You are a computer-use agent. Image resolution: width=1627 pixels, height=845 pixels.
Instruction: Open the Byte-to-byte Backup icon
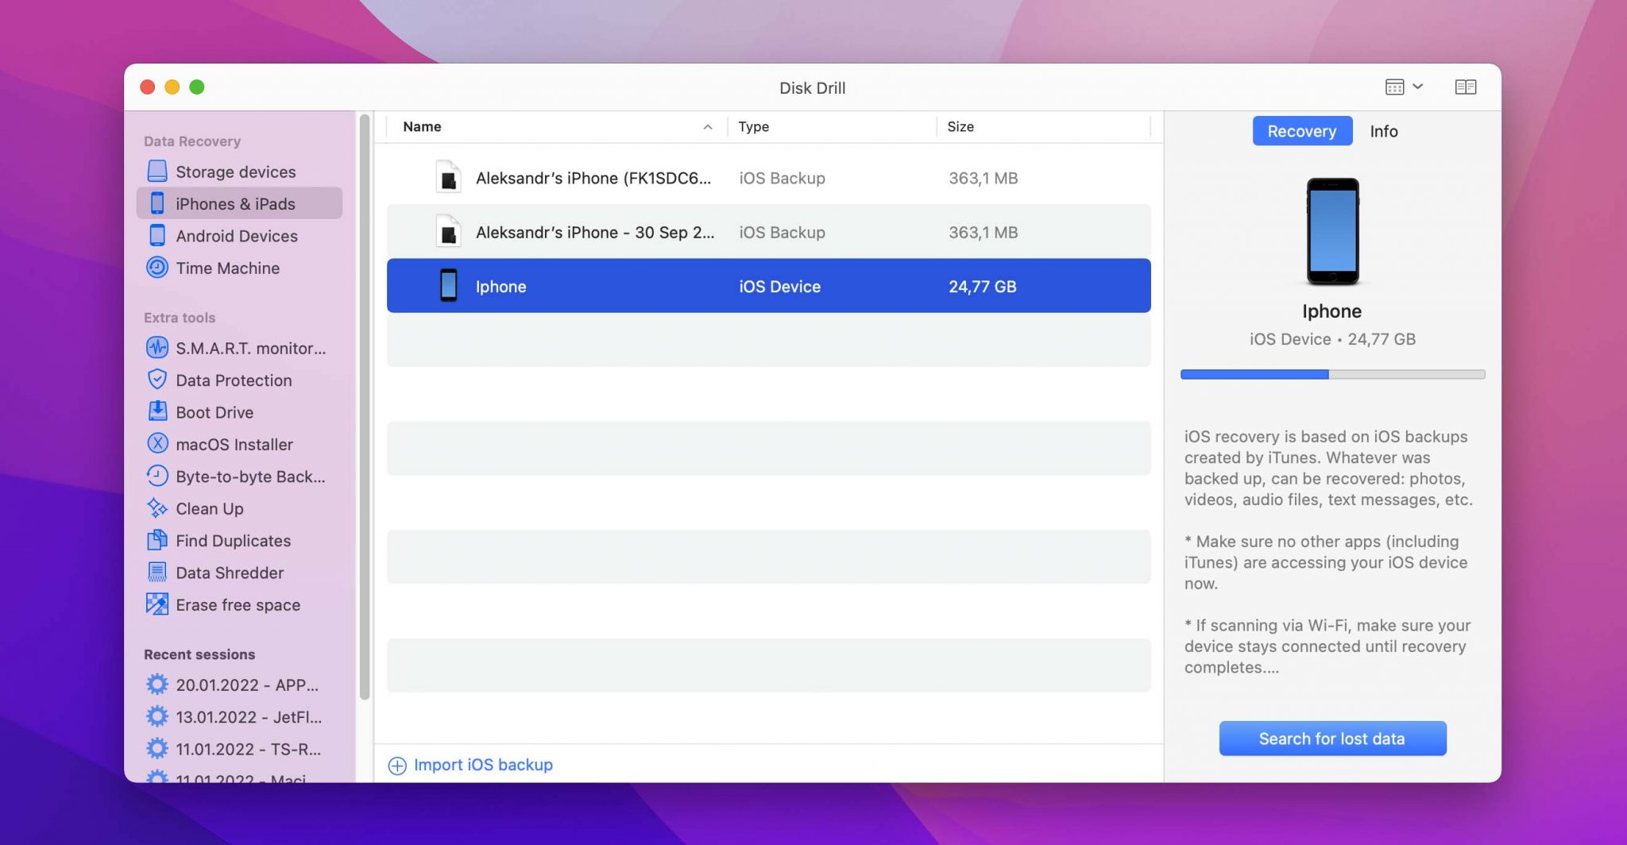click(x=157, y=476)
